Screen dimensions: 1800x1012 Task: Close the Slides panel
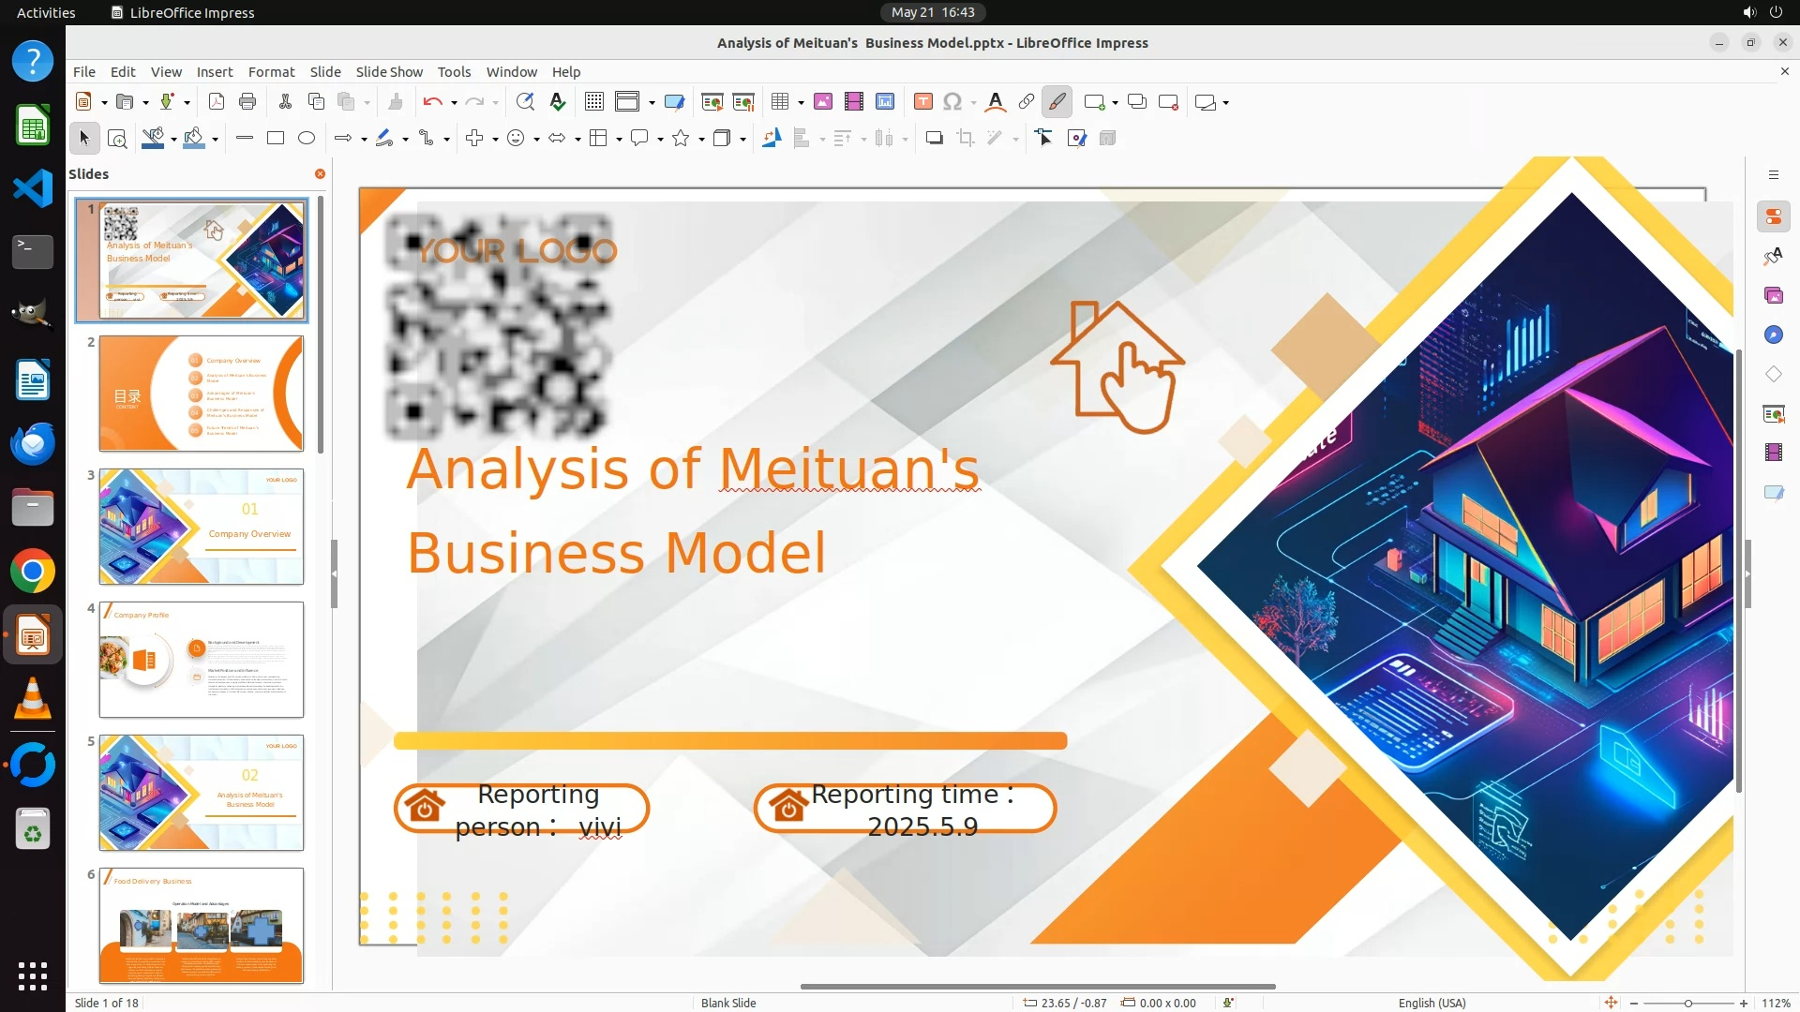(320, 174)
